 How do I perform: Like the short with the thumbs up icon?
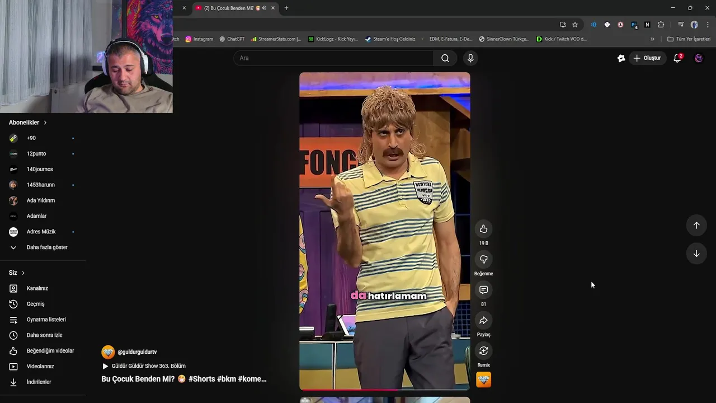point(483,229)
